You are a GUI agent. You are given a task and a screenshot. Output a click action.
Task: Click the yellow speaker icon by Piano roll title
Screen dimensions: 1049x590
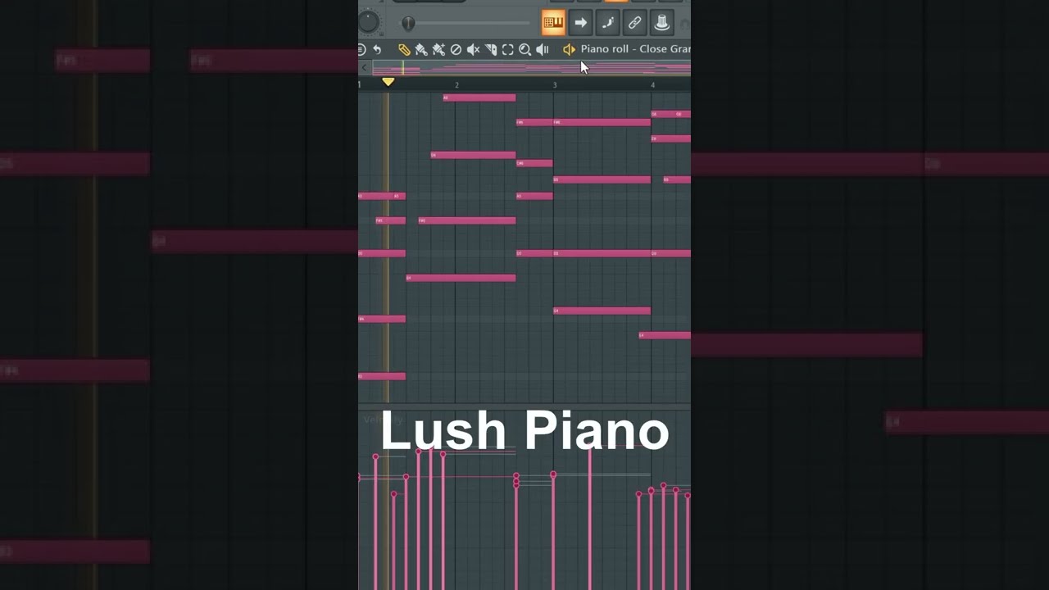[569, 50]
